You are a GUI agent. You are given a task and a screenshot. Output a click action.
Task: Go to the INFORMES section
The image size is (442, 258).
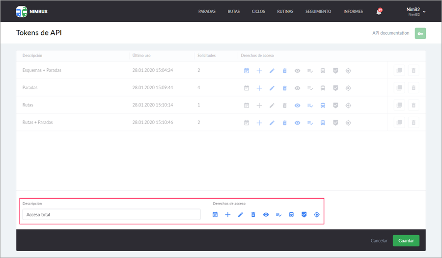pos(353,12)
